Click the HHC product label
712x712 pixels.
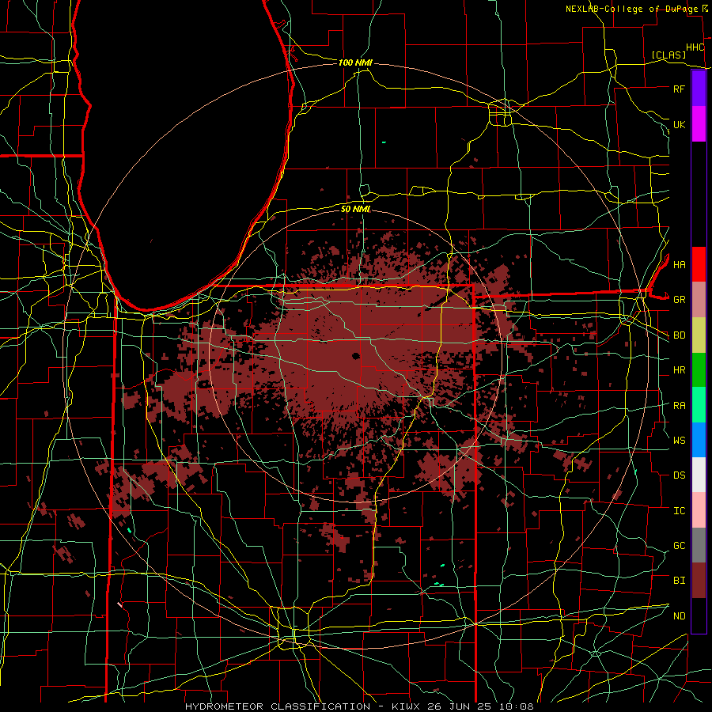point(695,47)
